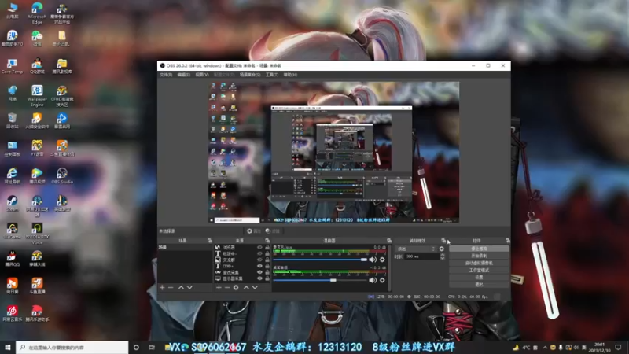The width and height of the screenshot is (629, 354).
Task: Add a new scene with the plus icon
Action: (x=162, y=288)
